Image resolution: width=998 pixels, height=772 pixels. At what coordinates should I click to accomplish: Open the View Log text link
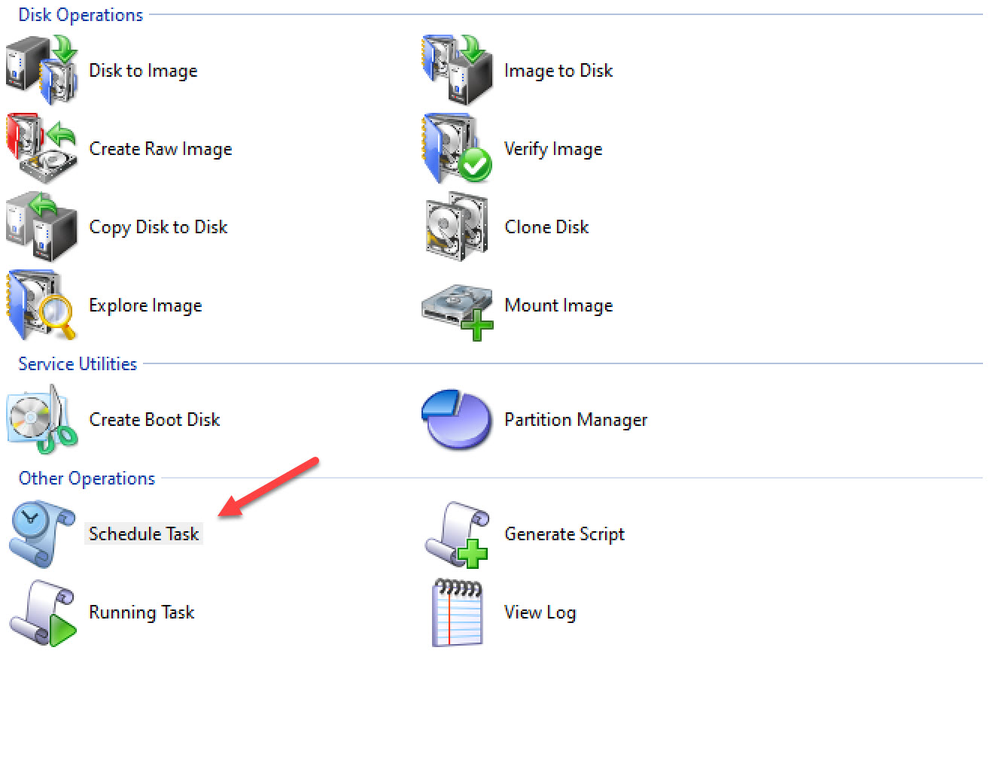[540, 612]
